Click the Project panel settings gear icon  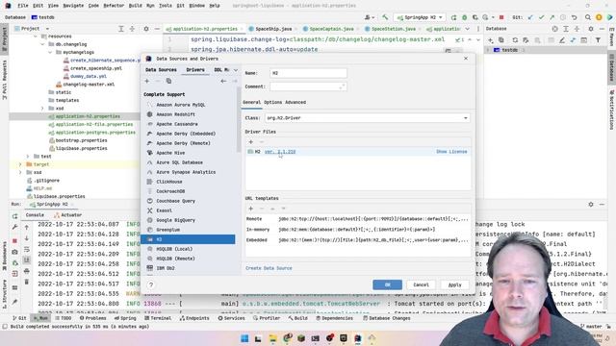pyautogui.click(x=146, y=29)
